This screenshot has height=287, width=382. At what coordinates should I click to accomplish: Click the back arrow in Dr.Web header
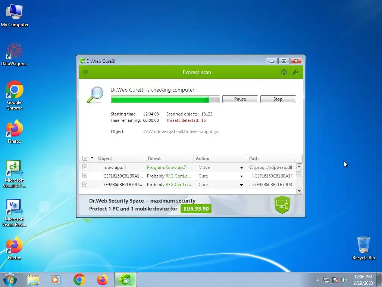tap(85, 72)
